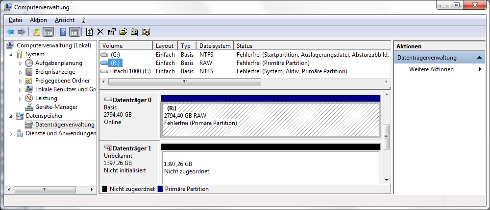
Task: Expand the Ereignisanzeige node
Action: coord(20,72)
